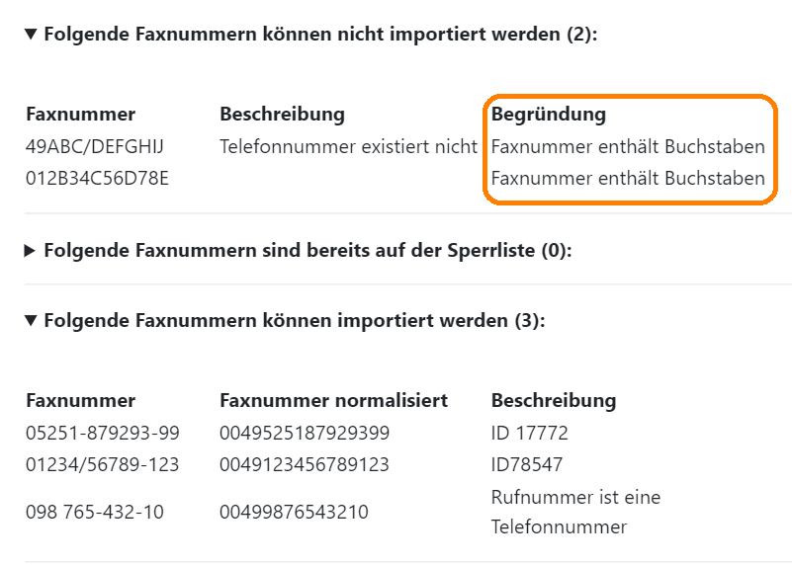Collapse the importable fax numbers section
The width and height of the screenshot is (792, 565).
(x=31, y=320)
